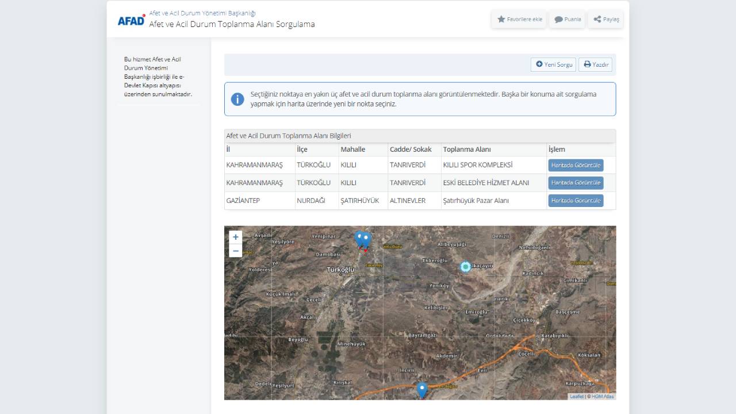Click the AFAD logo

coord(131,20)
